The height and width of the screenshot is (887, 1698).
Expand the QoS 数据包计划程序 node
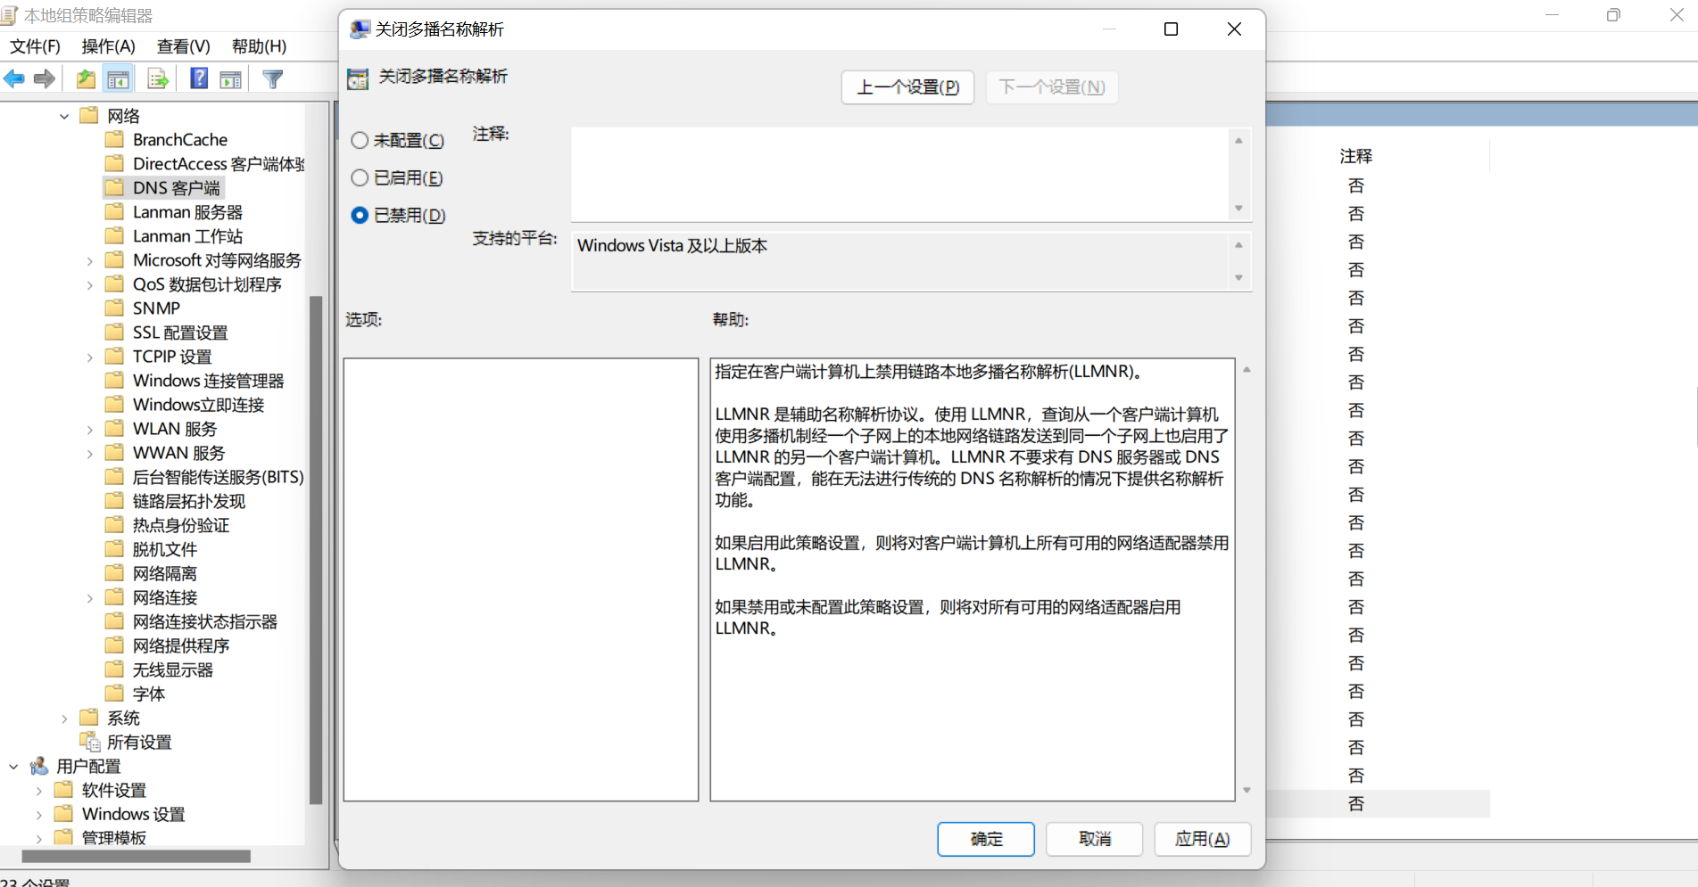coord(89,285)
